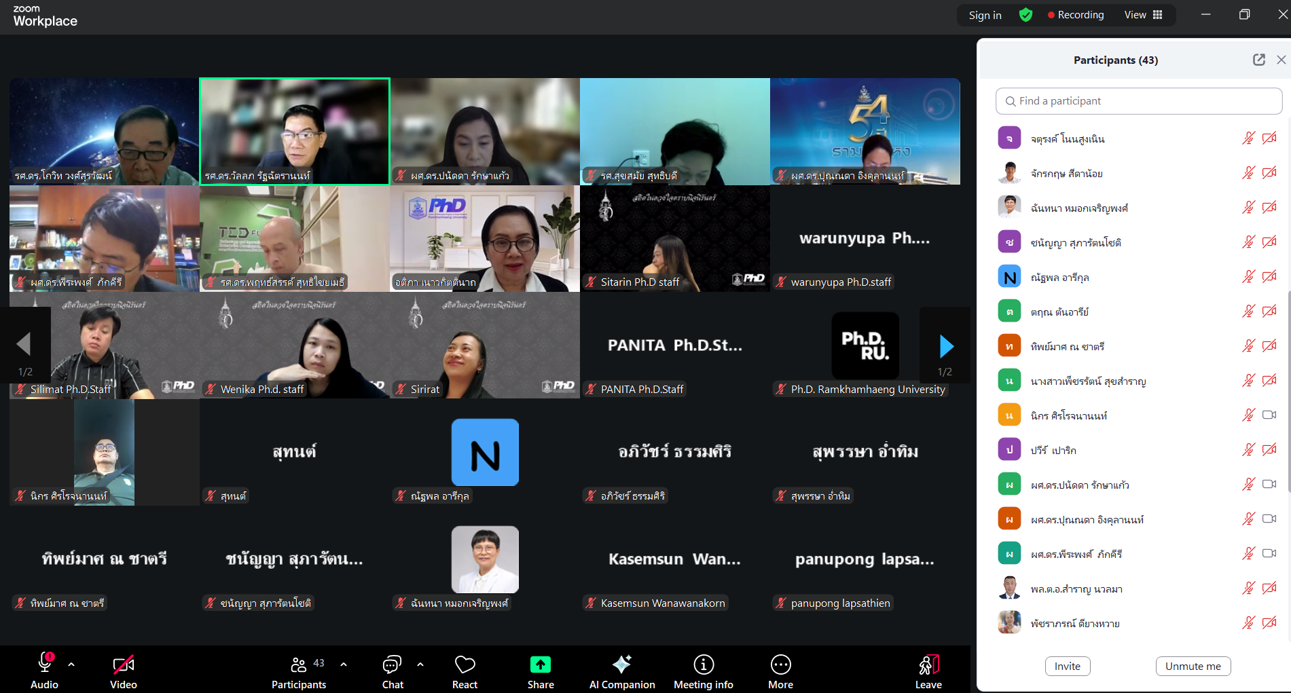This screenshot has width=1291, height=693.
Task: Click the Invite button
Action: coord(1067,666)
